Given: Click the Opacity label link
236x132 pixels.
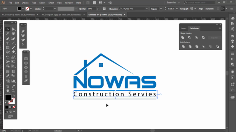Looking at the screenshot, I should click(82, 9).
